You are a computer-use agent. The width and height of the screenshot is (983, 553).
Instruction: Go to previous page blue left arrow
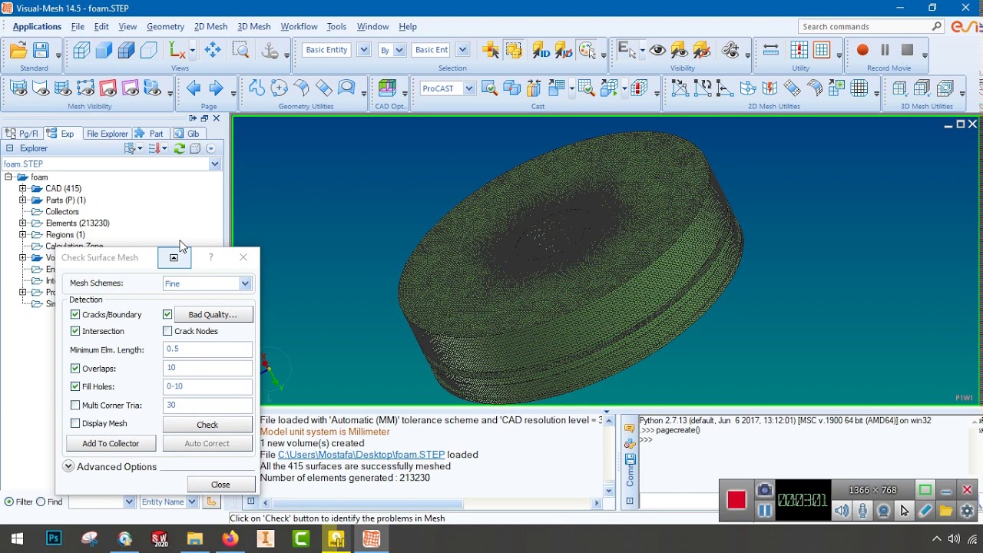(193, 88)
